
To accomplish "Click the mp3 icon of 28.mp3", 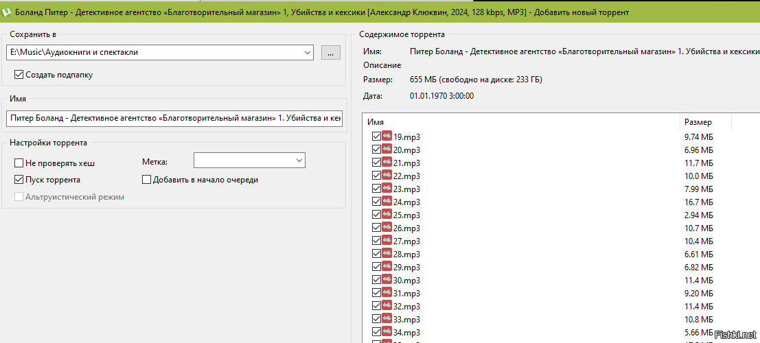I will coord(387,254).
